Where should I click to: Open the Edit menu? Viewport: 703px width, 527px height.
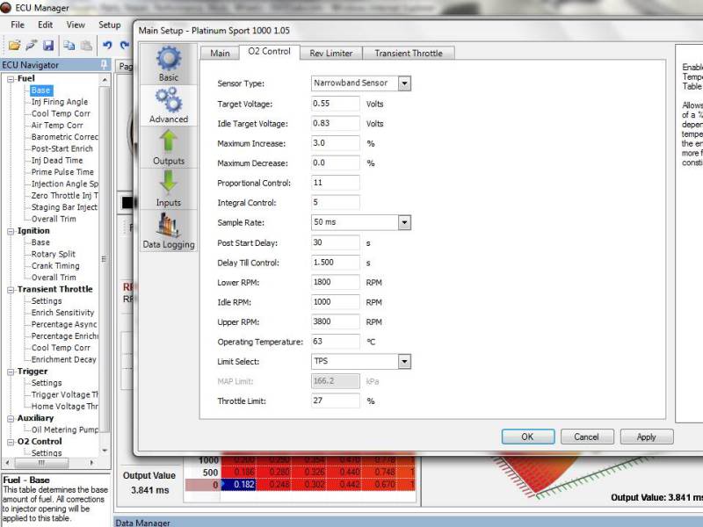click(x=45, y=25)
